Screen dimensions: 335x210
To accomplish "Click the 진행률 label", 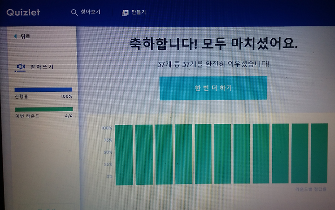I will 21,96.
